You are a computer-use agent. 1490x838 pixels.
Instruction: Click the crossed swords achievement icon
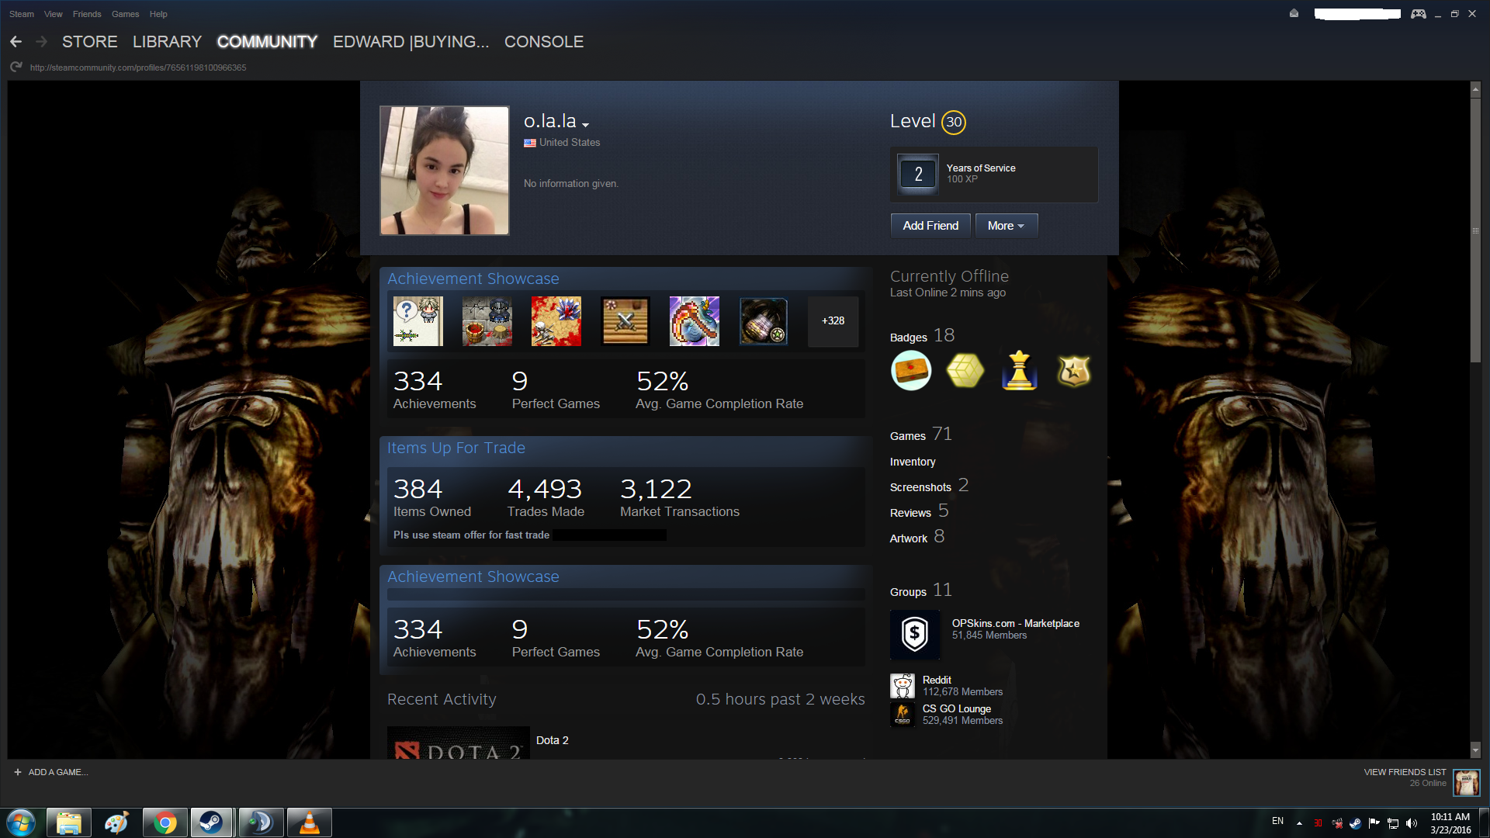point(625,321)
